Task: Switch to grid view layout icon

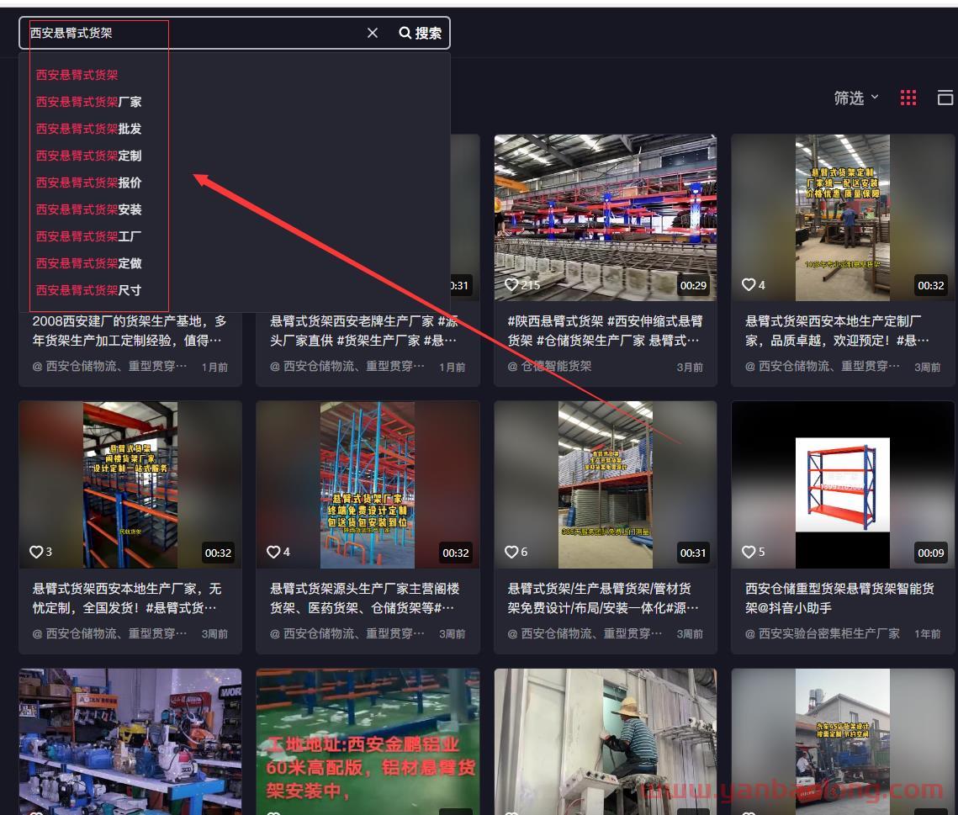Action: (908, 98)
